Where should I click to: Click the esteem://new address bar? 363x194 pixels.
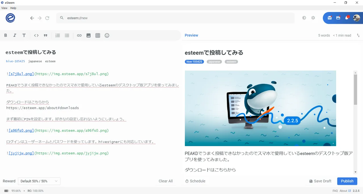pyautogui.click(x=175, y=18)
